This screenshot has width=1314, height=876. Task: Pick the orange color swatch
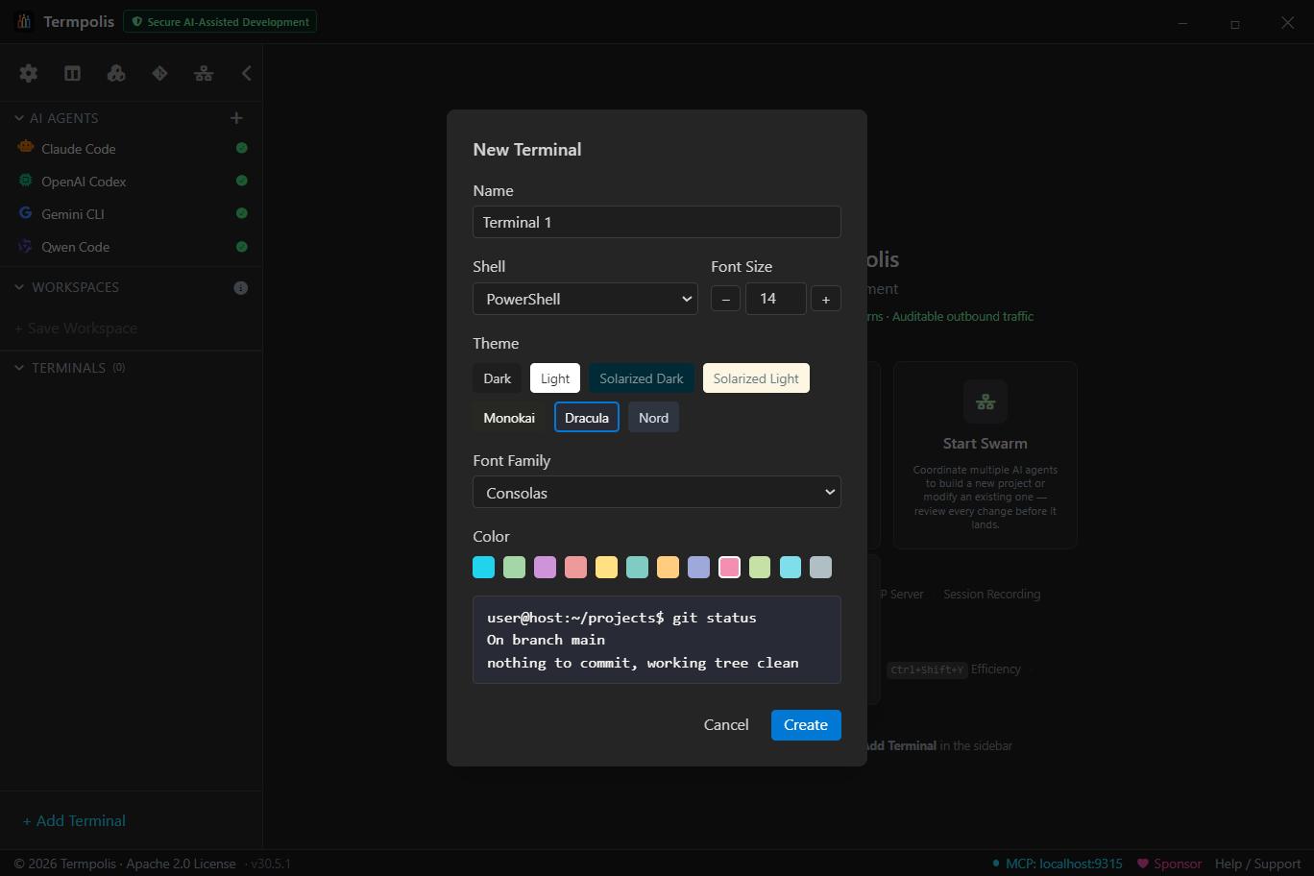[669, 567]
